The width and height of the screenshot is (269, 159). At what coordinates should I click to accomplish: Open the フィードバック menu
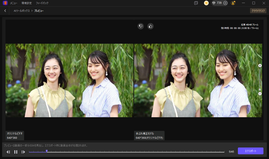42,3
